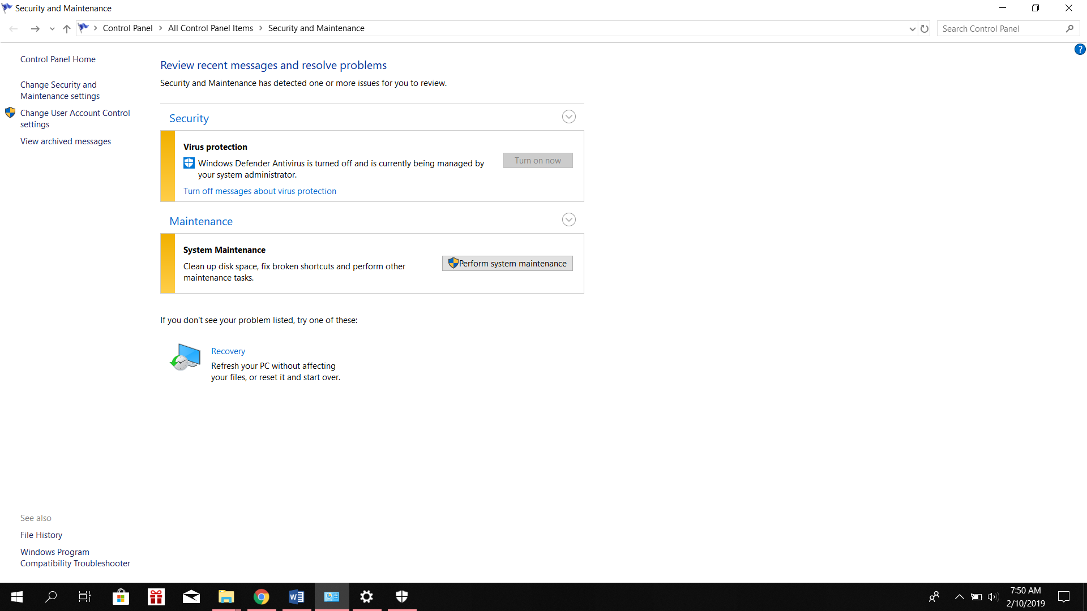Open the address bar history dropdown
Viewport: 1087px width, 611px height.
(x=912, y=29)
